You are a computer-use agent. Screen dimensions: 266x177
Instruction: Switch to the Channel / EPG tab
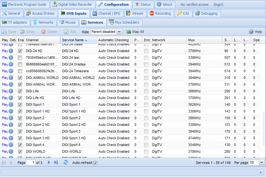pyautogui.click(x=107, y=13)
